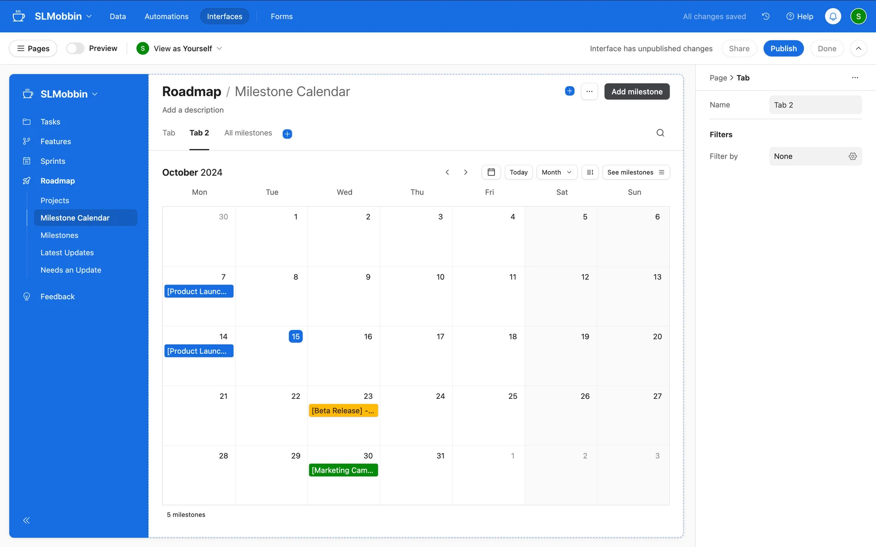Viewport: 876px width, 547px height.
Task: Click Add milestone button
Action: point(636,92)
